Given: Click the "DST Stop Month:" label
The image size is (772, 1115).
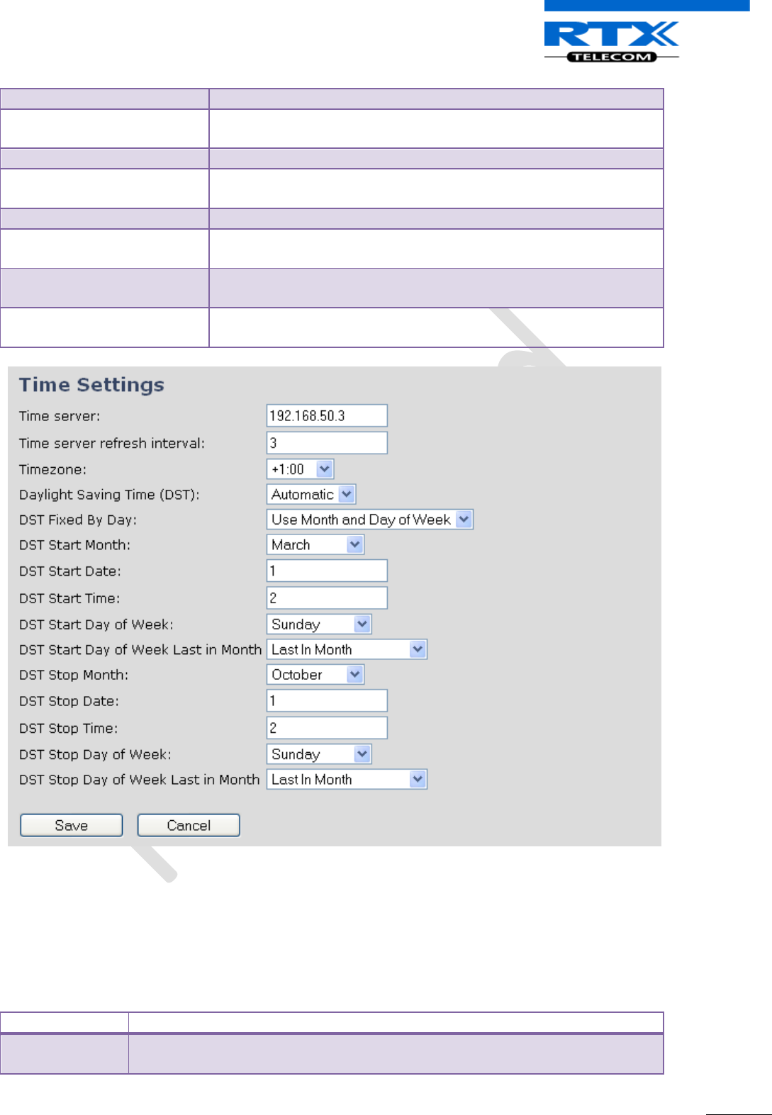Looking at the screenshot, I should (74, 675).
